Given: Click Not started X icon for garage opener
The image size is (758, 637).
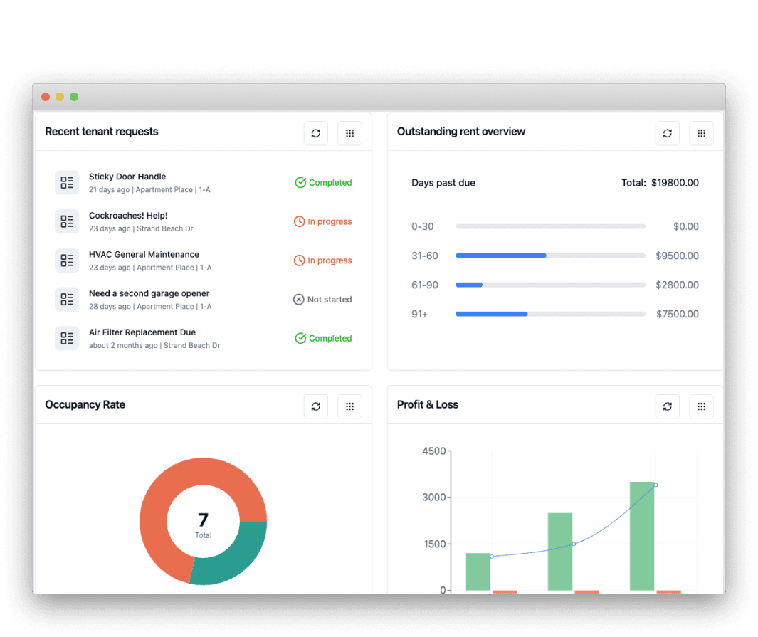Looking at the screenshot, I should pyautogui.click(x=299, y=299).
